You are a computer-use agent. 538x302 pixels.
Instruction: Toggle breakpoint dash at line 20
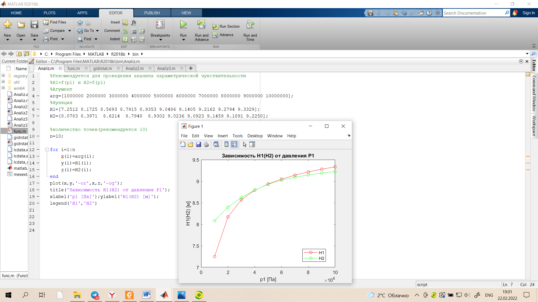pyautogui.click(x=38, y=203)
